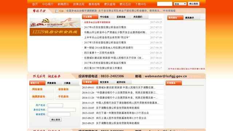Switch to the 贷款查询 tab

pyautogui.click(x=52, y=83)
